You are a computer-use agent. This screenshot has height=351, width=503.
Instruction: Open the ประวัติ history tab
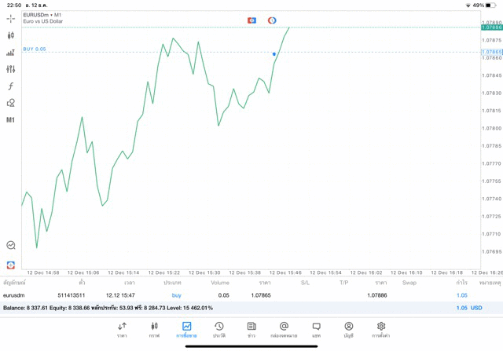coord(219,329)
